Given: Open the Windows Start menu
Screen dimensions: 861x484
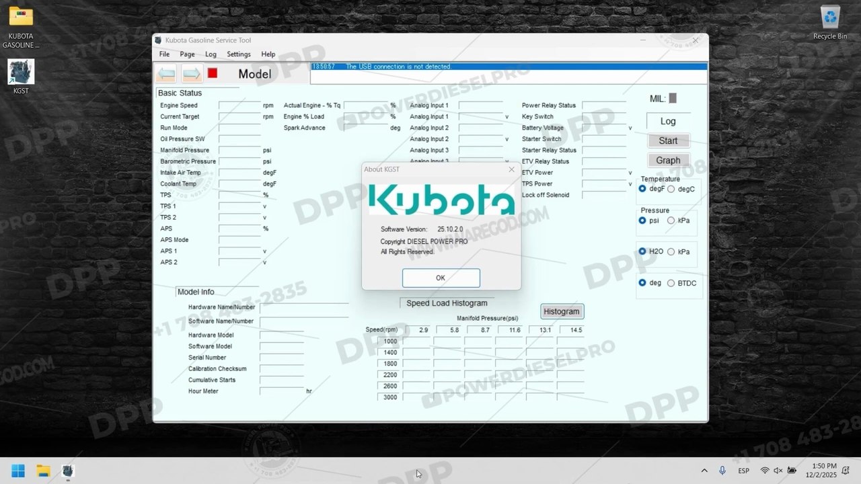Looking at the screenshot, I should pos(18,471).
